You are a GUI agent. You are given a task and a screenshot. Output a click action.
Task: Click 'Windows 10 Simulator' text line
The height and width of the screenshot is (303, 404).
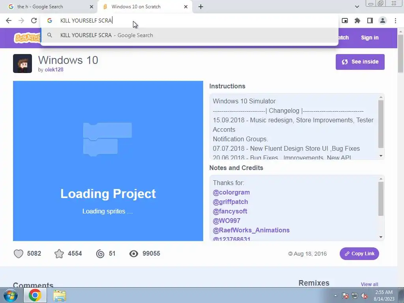pos(244,101)
